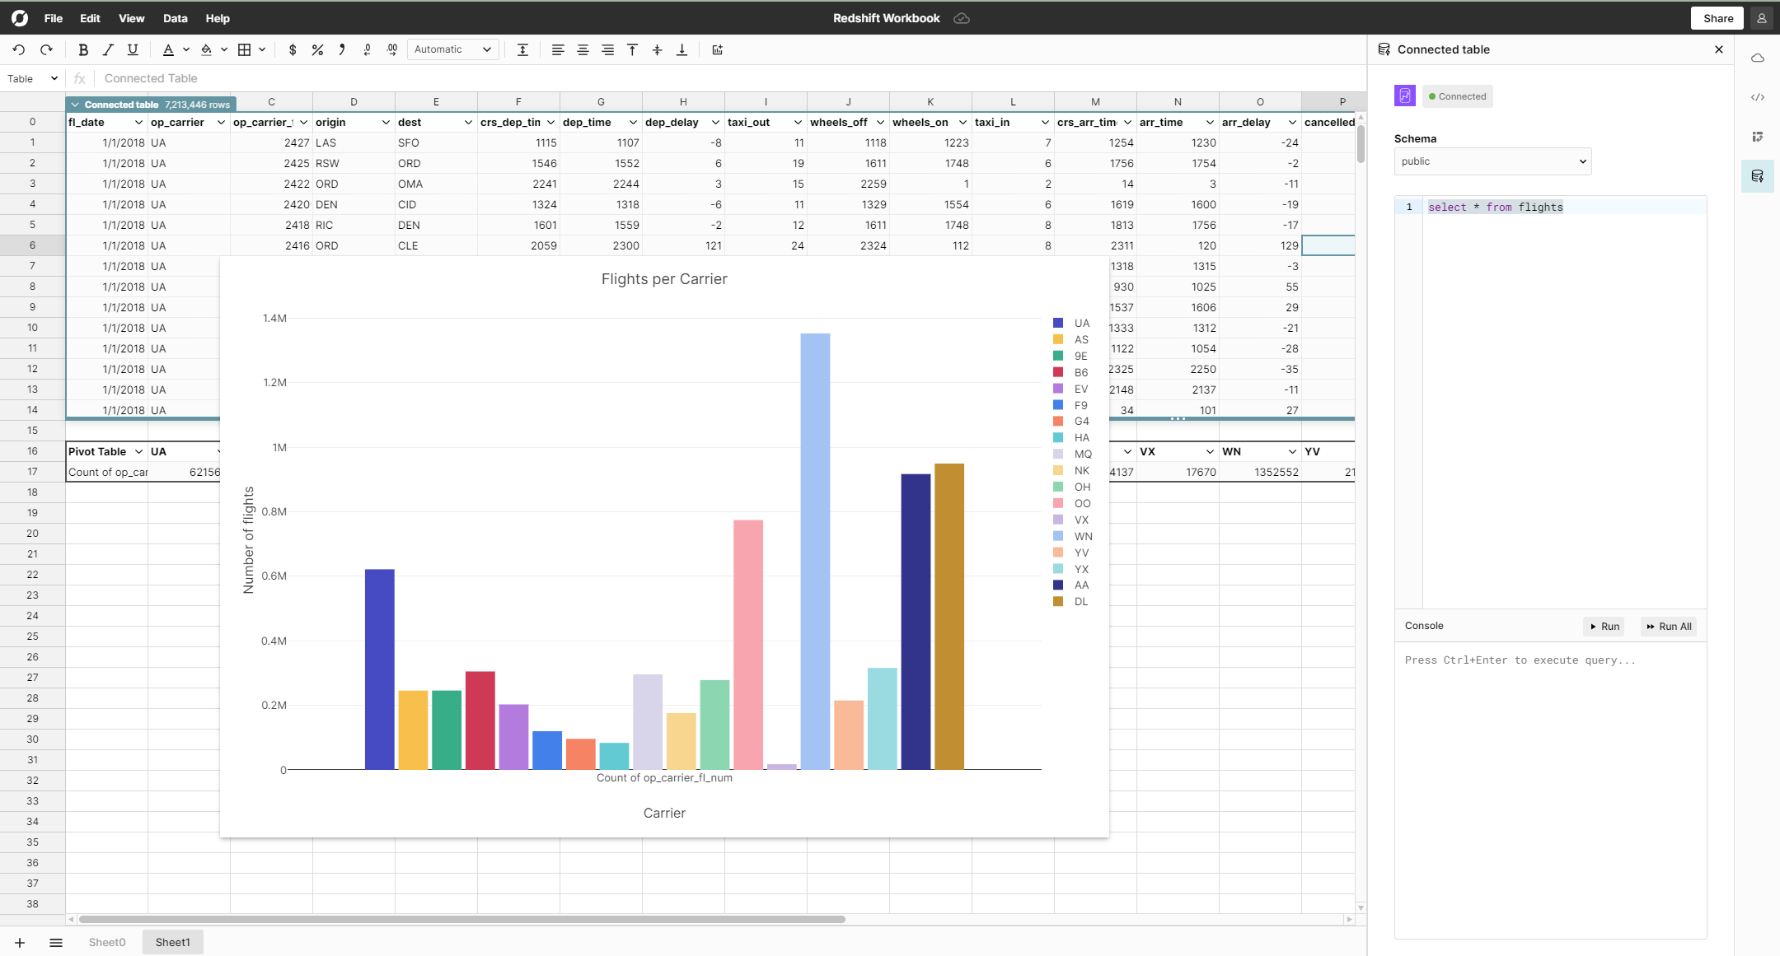Collapse the Connected table range
The width and height of the screenshot is (1780, 956).
(75, 104)
